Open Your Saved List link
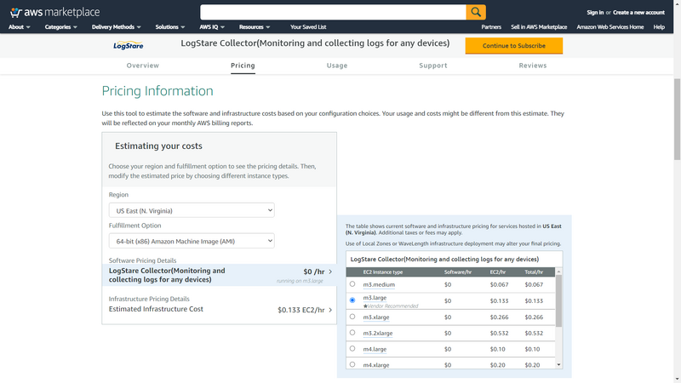This screenshot has width=681, height=383. 308,27
